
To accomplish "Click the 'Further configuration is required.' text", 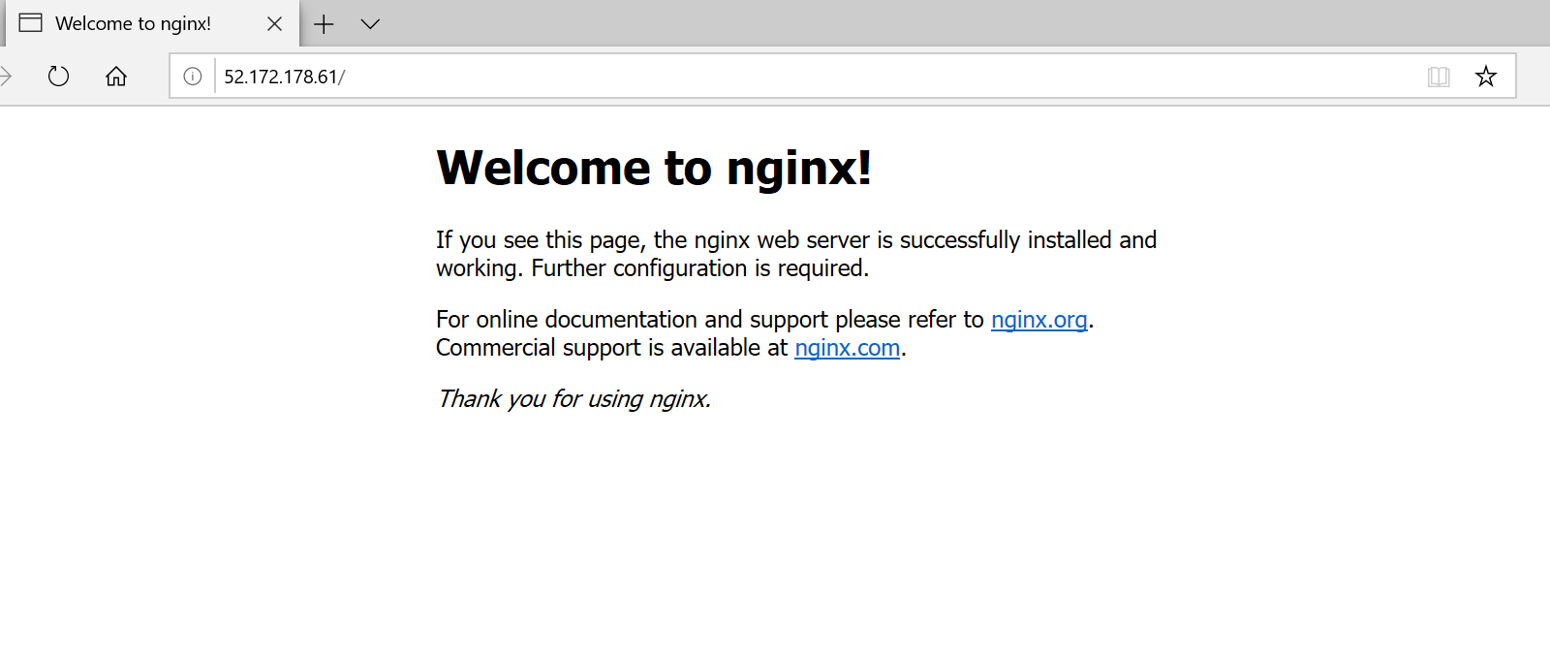I will pyautogui.click(x=700, y=268).
